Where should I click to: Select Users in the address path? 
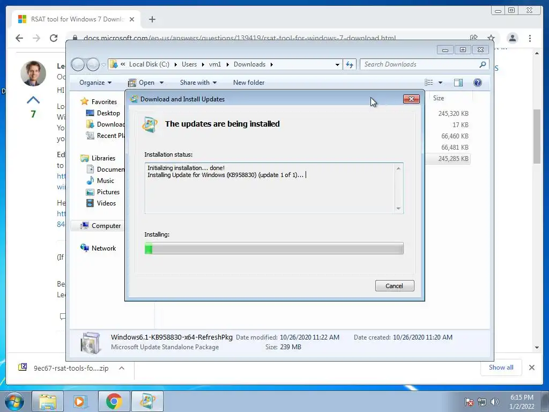pos(189,64)
